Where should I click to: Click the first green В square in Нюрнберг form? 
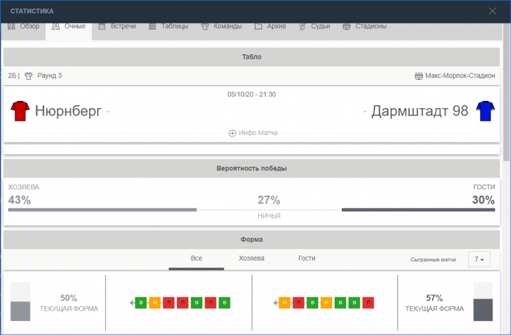click(x=141, y=302)
